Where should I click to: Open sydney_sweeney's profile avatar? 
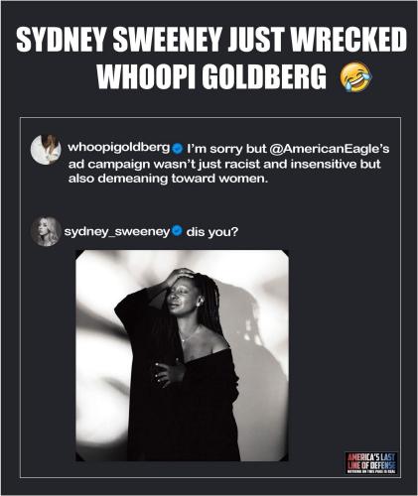pyautogui.click(x=46, y=231)
